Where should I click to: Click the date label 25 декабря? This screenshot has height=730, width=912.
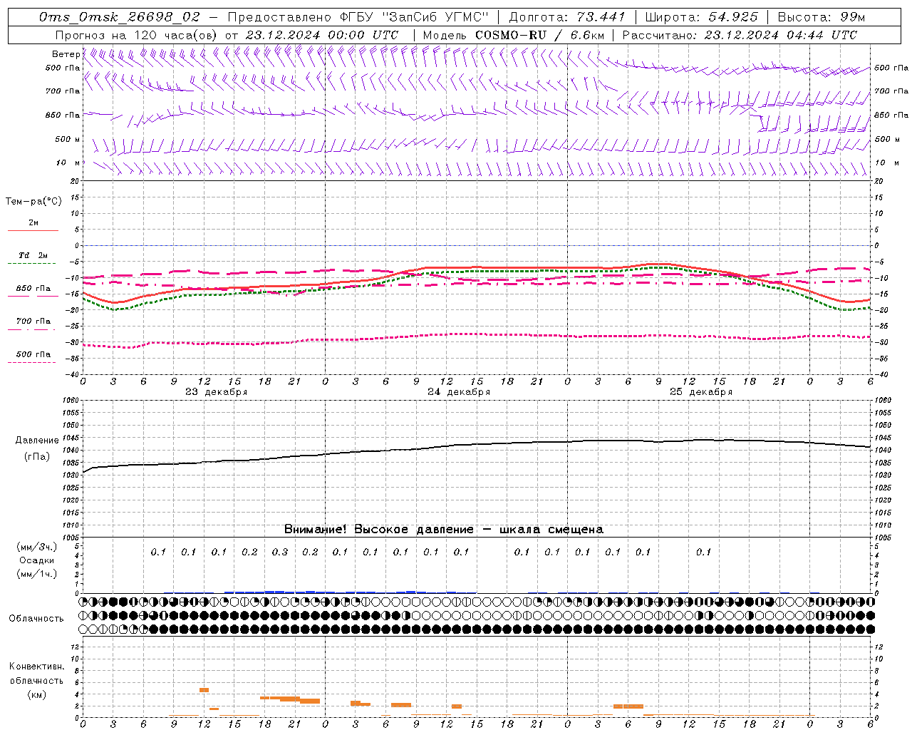700,392
